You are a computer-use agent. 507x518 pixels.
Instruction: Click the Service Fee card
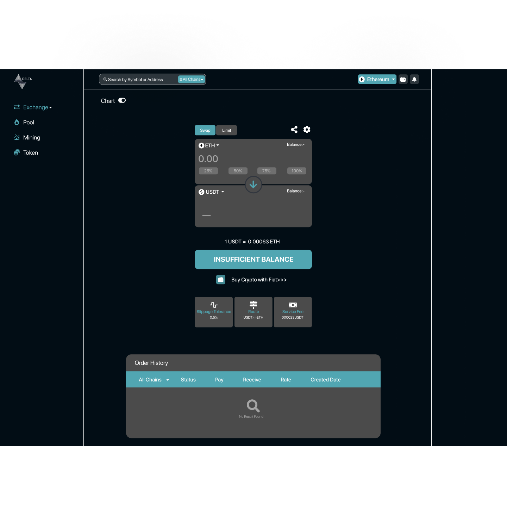(x=293, y=312)
